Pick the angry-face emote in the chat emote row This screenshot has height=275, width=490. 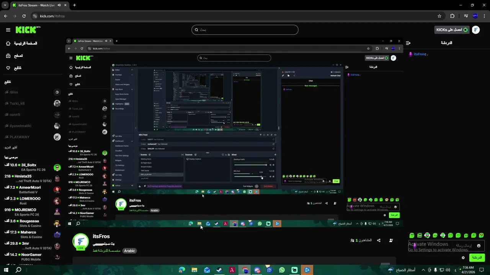click(420, 235)
